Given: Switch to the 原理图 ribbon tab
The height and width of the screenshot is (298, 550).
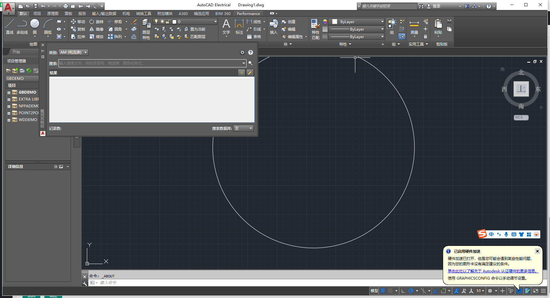Looking at the screenshot, I should tap(52, 13).
